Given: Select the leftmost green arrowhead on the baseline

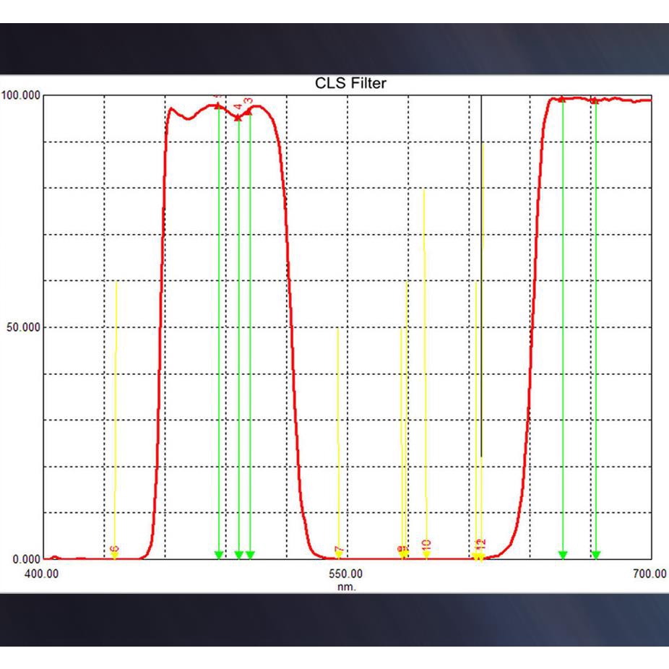Looking at the screenshot, I should point(219,555).
